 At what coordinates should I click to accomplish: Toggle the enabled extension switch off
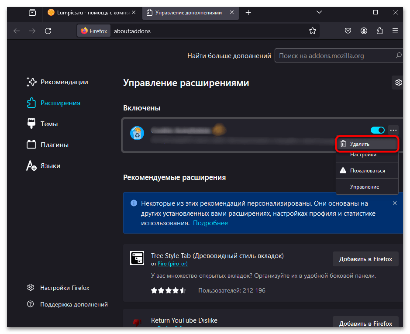pyautogui.click(x=377, y=130)
